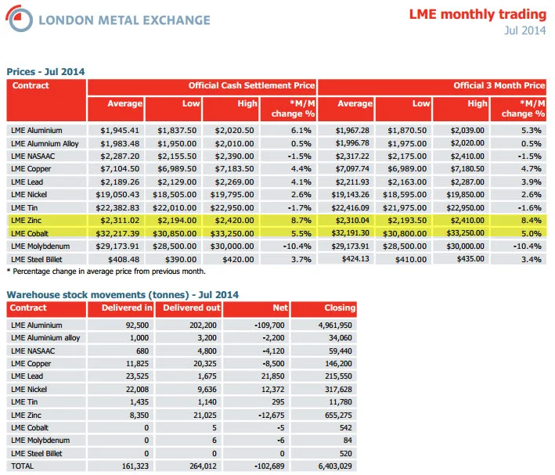This screenshot has height=475, width=555.
Task: Click cash average value $1,983.48
Action: point(120,143)
